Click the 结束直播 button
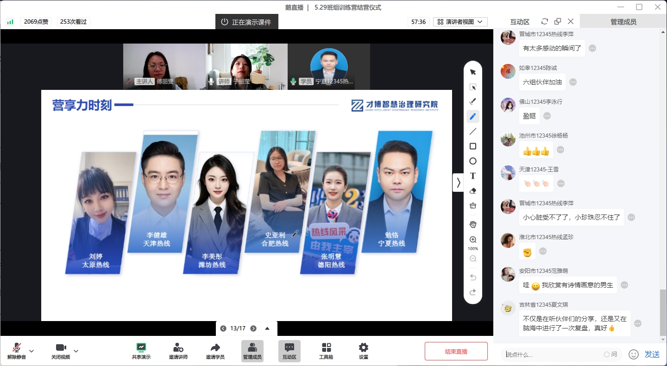 pyautogui.click(x=456, y=351)
